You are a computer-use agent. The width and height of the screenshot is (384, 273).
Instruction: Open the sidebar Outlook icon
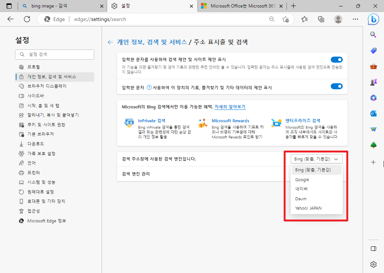(373, 114)
